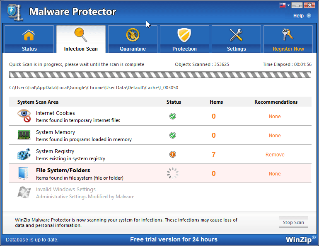Click the Time Elapsed counter

(287, 64)
